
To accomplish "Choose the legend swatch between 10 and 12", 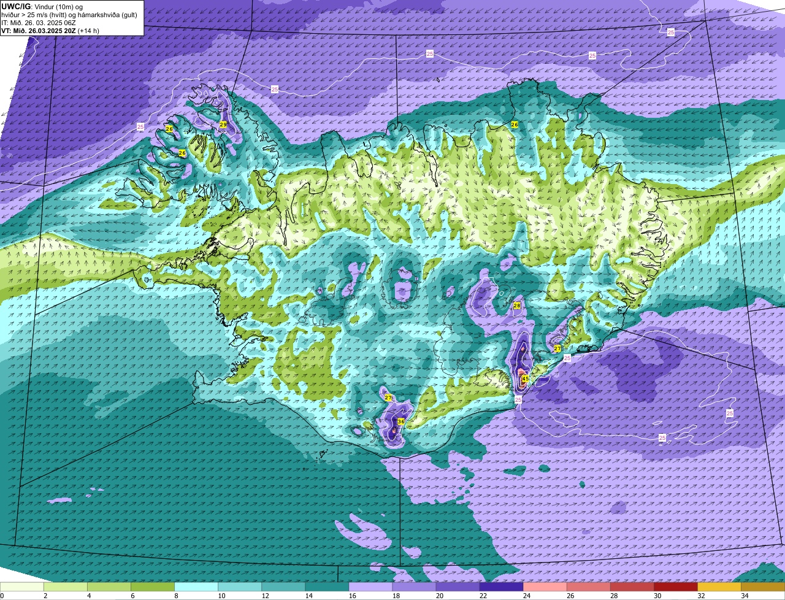I will pyautogui.click(x=240, y=587).
